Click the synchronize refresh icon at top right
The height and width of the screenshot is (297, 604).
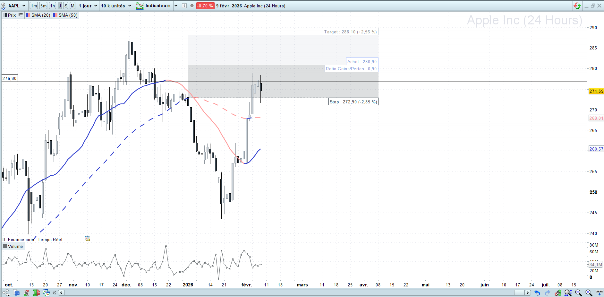point(577,6)
